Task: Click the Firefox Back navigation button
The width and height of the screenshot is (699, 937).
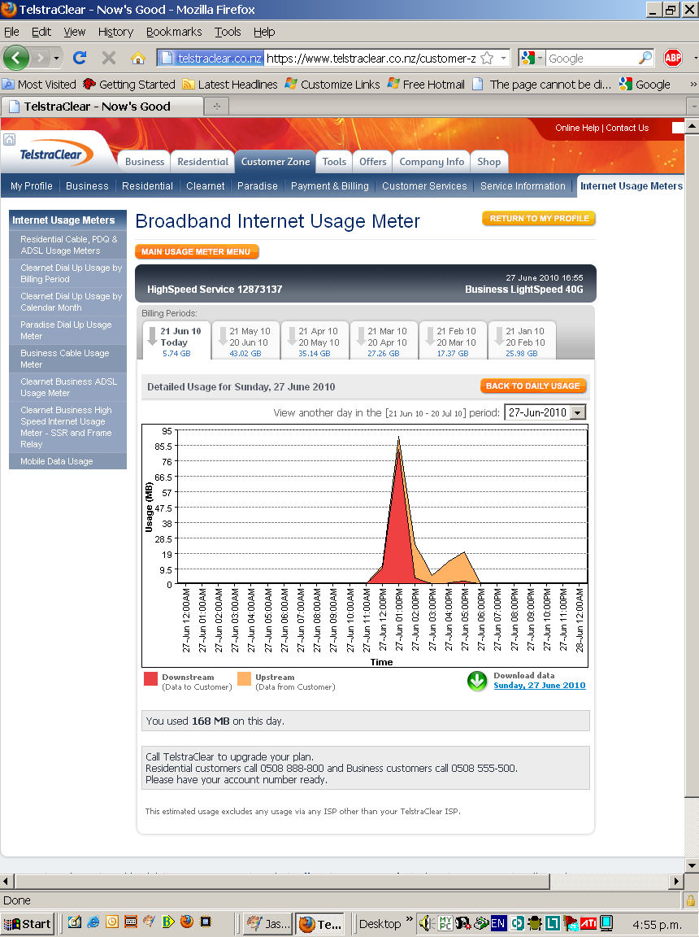Action: pyautogui.click(x=16, y=58)
